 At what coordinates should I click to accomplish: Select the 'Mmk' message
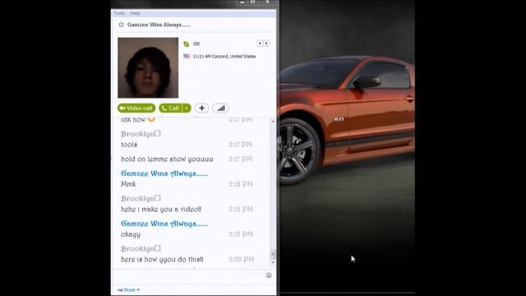pyautogui.click(x=128, y=184)
